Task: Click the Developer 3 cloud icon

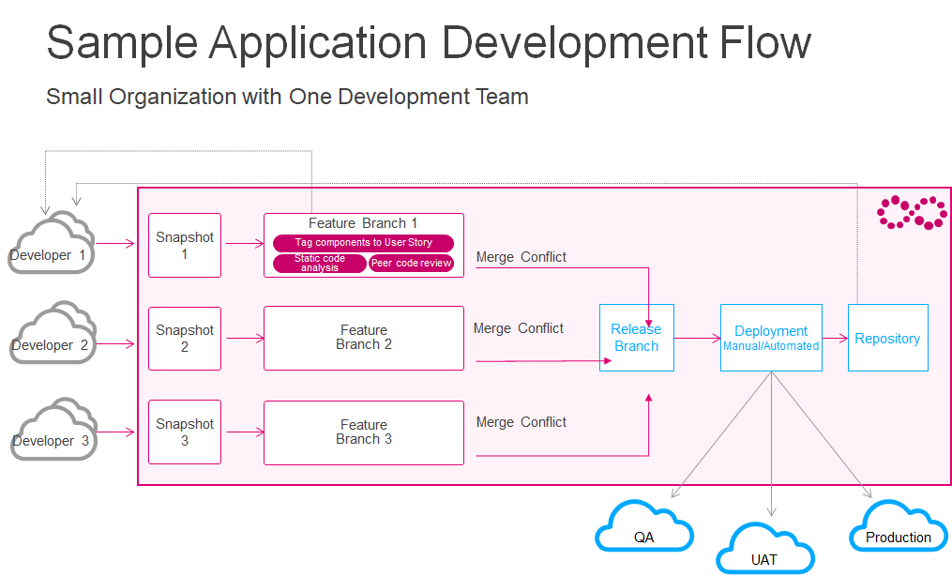Action: point(54,429)
